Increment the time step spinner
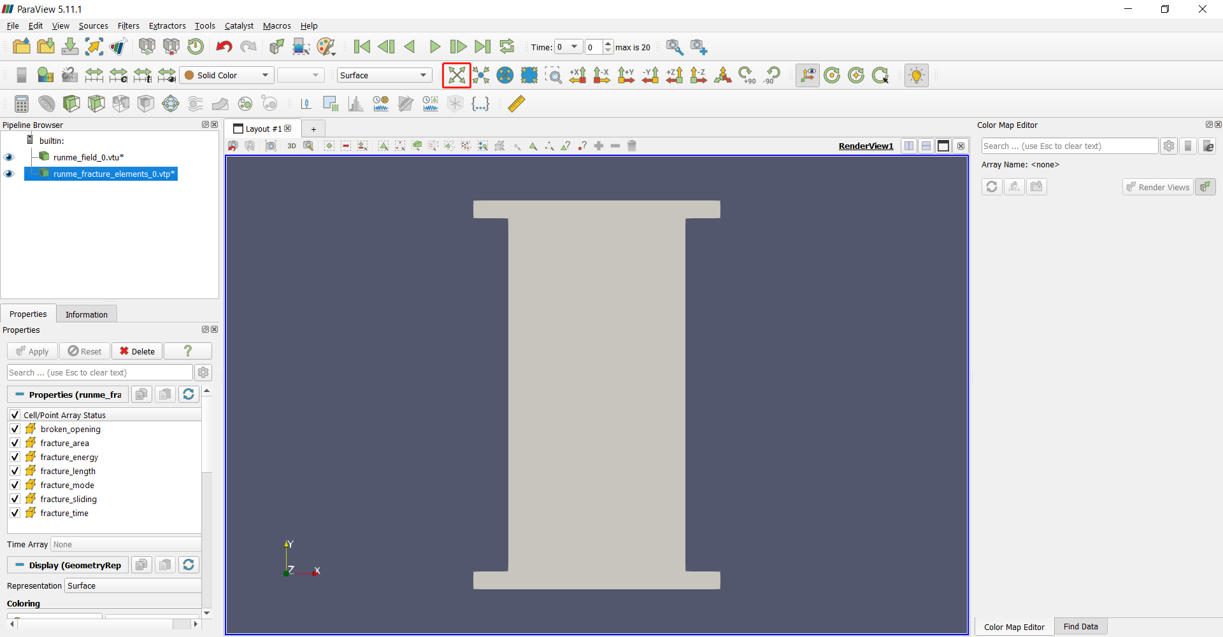Viewport: 1223px width, 637px height. pyautogui.click(x=608, y=43)
